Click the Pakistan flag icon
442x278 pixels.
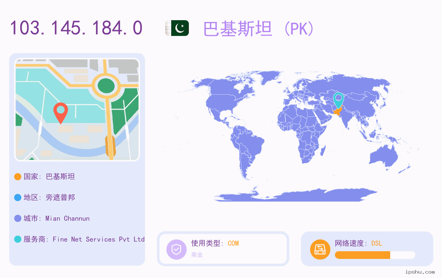pos(177,28)
